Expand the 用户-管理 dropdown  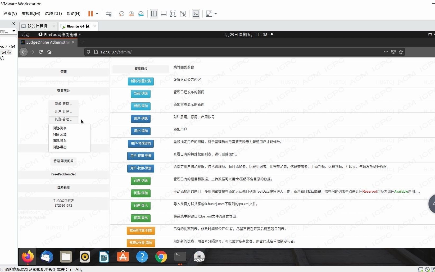click(64, 112)
